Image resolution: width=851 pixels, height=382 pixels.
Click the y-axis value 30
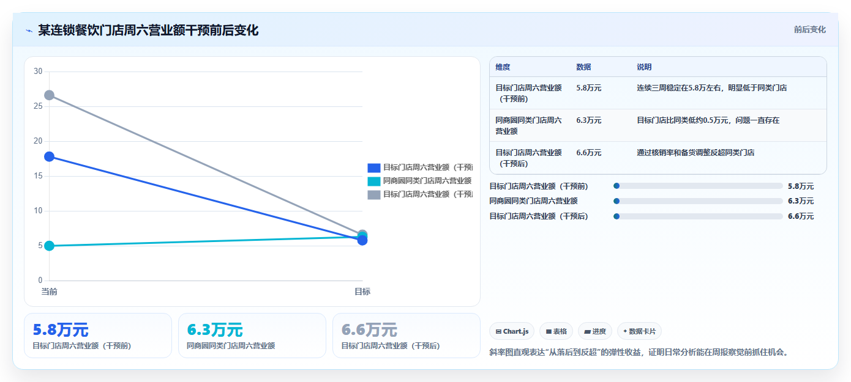pos(38,72)
